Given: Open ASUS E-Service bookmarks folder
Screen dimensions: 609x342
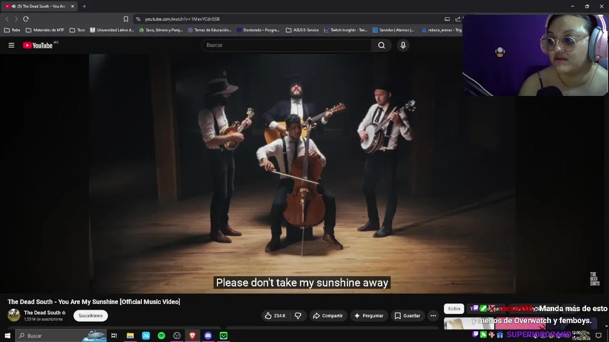Looking at the screenshot, I should [x=303, y=30].
